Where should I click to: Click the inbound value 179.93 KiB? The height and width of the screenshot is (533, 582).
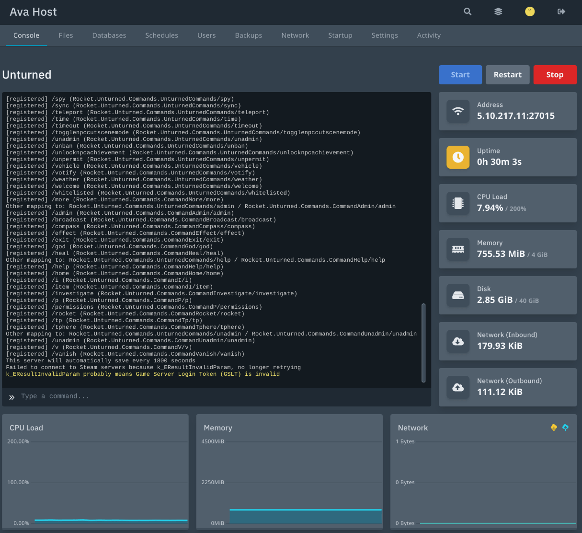[x=500, y=346]
